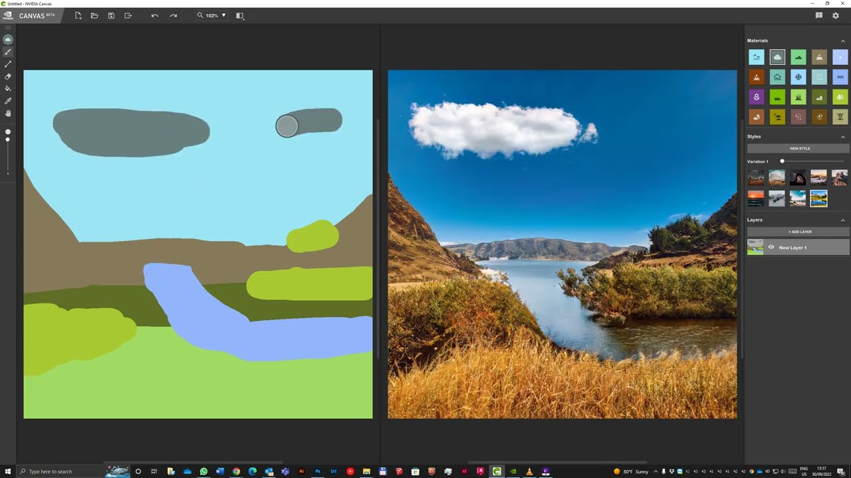The width and height of the screenshot is (851, 478).
Task: Switch to the Hand pan tool
Action: pyautogui.click(x=8, y=114)
